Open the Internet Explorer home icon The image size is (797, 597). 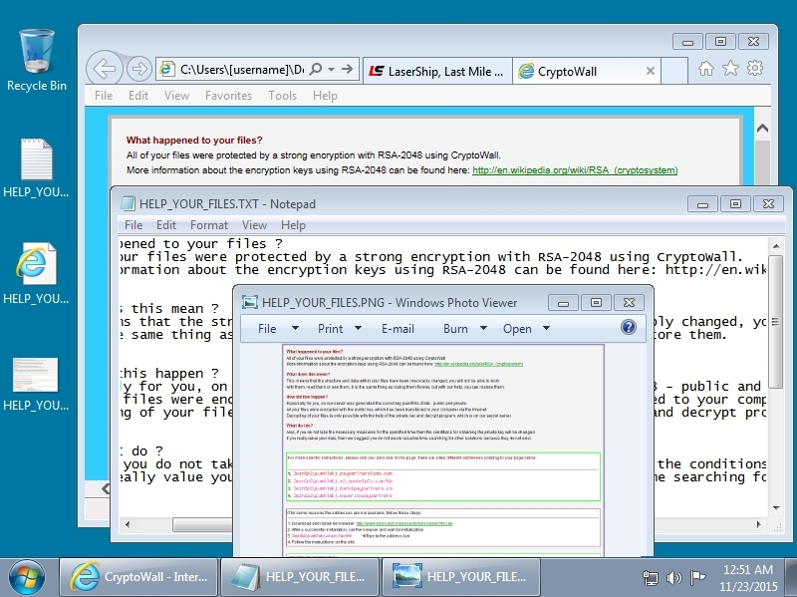[706, 69]
